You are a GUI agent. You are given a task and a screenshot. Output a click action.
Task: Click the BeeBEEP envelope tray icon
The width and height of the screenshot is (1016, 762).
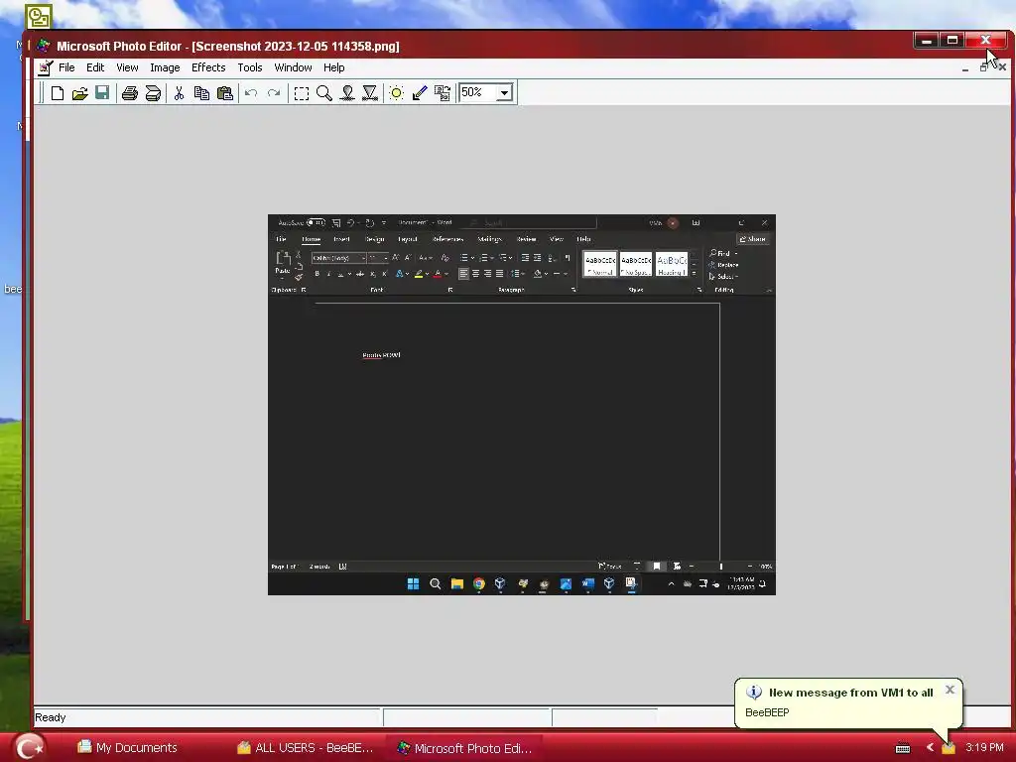949,748
